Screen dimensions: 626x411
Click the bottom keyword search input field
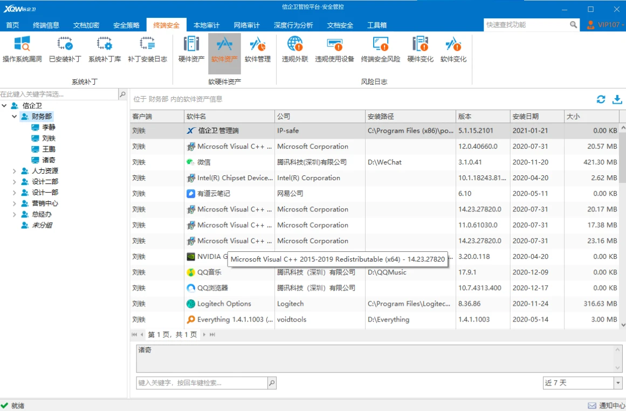202,382
